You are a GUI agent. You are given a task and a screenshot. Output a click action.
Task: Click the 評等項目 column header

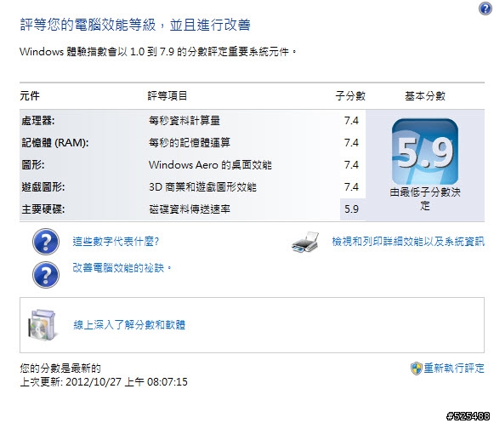point(168,95)
